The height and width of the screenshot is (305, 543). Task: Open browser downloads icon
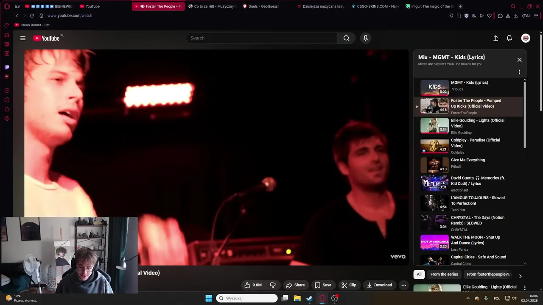coord(515,16)
